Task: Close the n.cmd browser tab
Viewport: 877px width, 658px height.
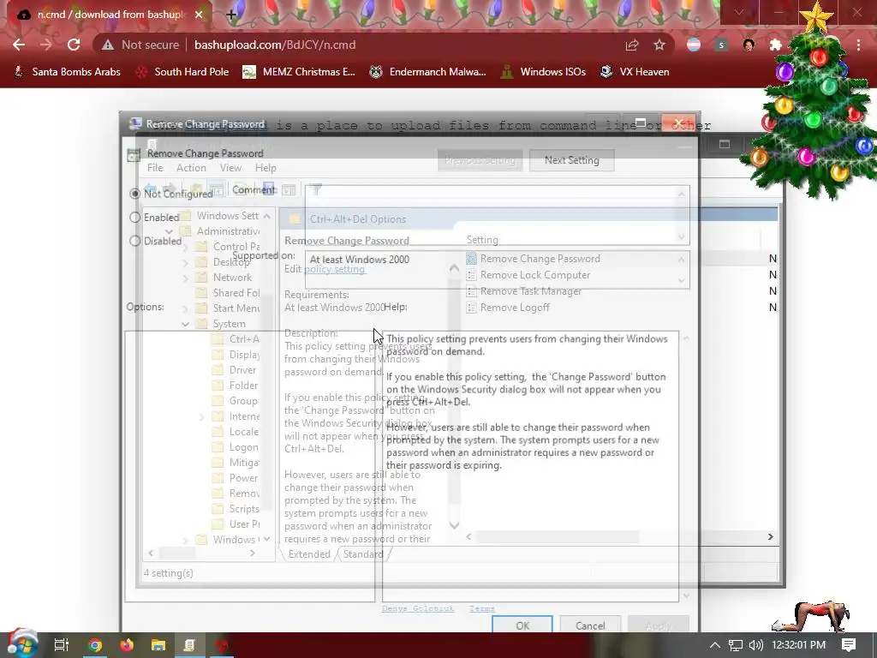Action: (x=199, y=15)
